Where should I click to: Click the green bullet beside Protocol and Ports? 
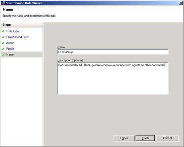click(x=3, y=37)
